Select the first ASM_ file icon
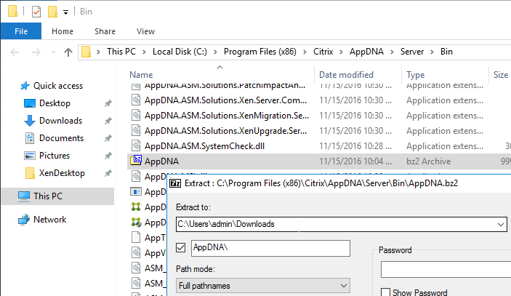 click(136, 268)
